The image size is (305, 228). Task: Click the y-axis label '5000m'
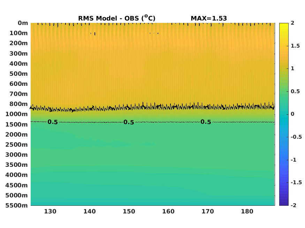[17, 195]
